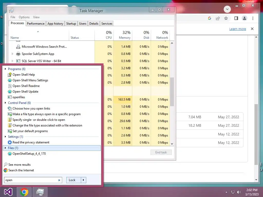Click the Chrome page vertical scrollbar thumb

point(256,134)
